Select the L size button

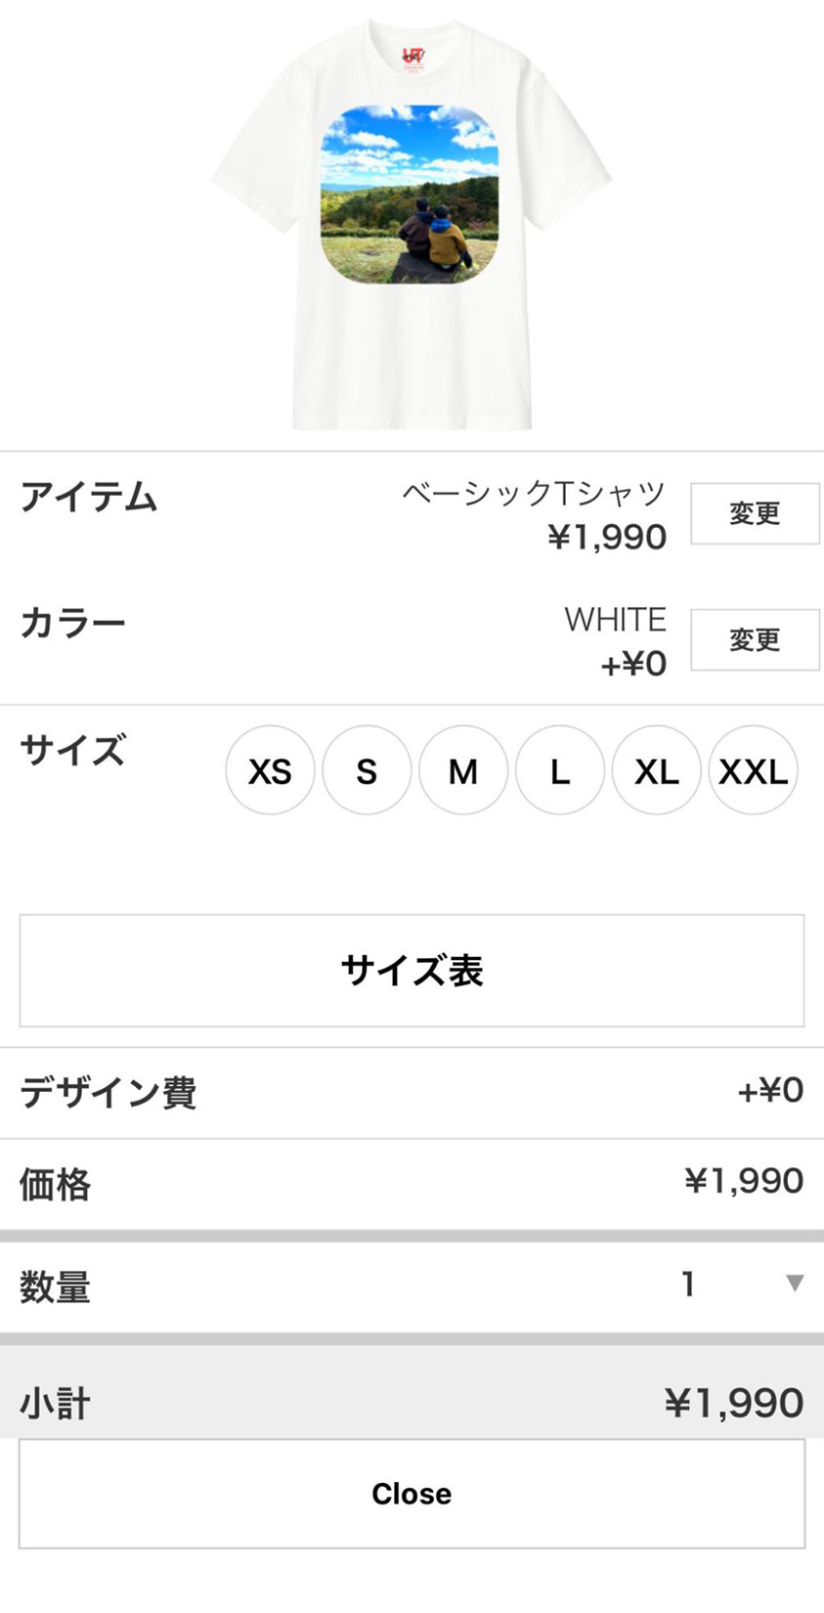pos(559,771)
